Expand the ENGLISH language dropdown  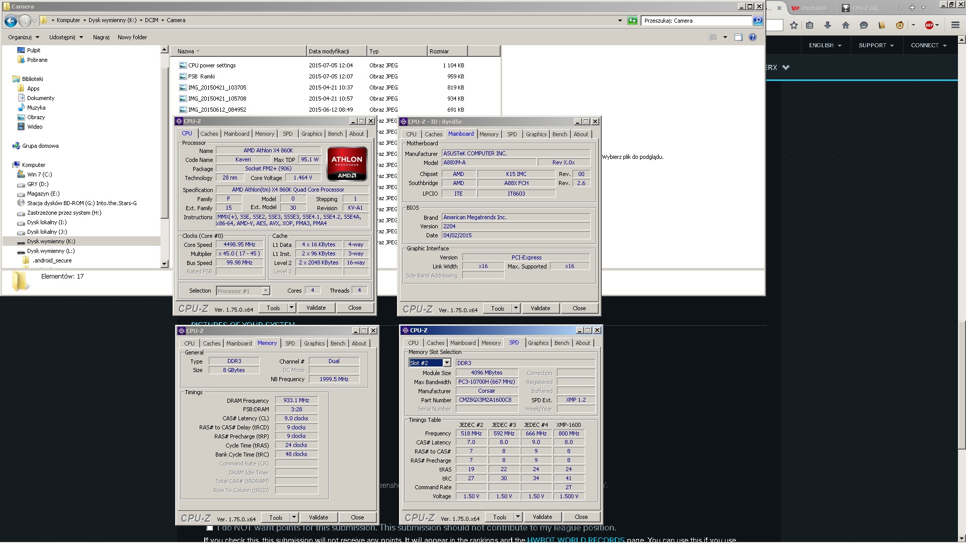(x=825, y=45)
